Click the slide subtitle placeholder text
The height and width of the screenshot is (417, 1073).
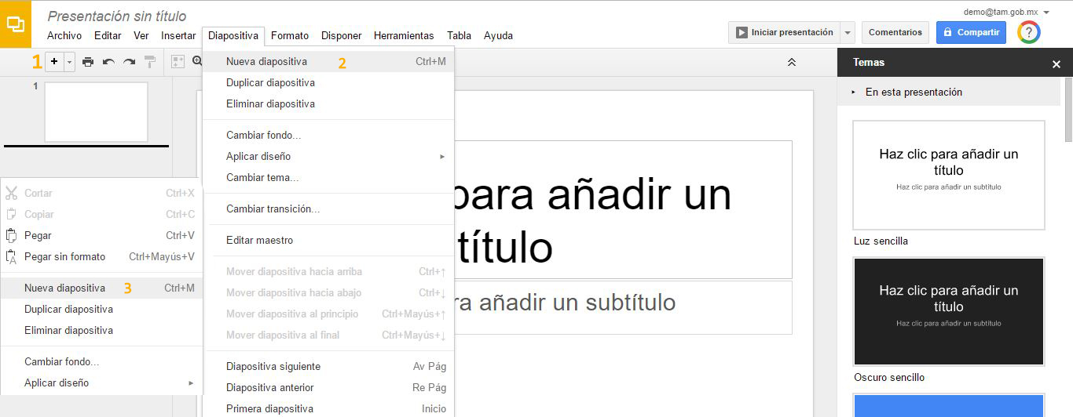[566, 303]
